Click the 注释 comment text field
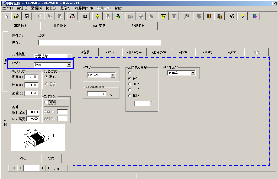This screenshot has width=278, height=179. [99, 42]
